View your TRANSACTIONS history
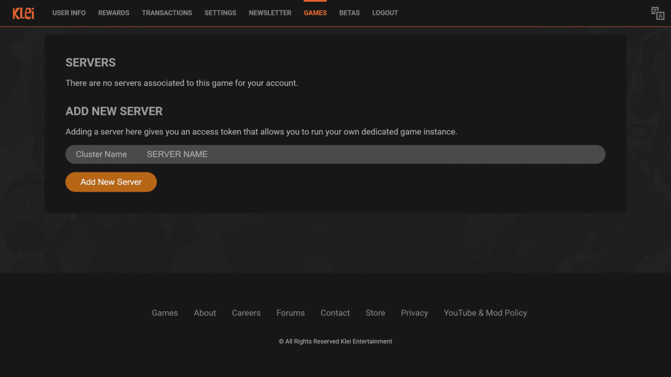 click(x=167, y=13)
